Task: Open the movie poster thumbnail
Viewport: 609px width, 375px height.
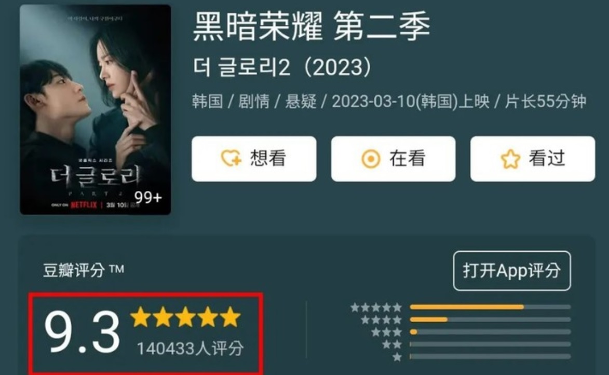Action: pyautogui.click(x=96, y=109)
